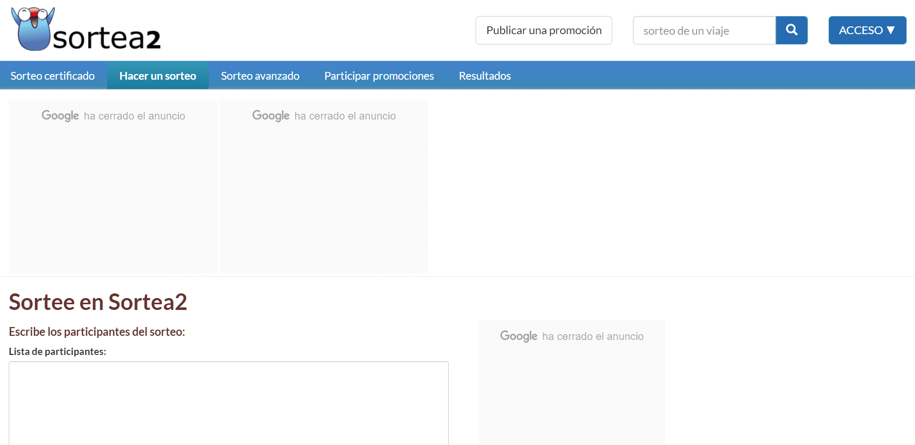
Task: Click the 'Sortee en Sortea2' heading
Action: click(x=98, y=302)
